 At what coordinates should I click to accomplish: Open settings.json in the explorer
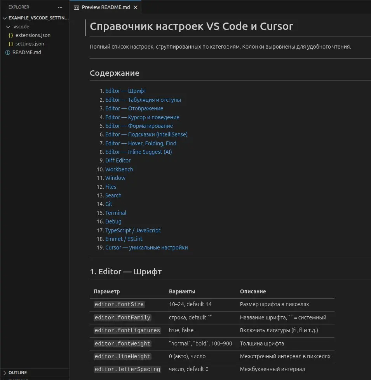coord(30,44)
